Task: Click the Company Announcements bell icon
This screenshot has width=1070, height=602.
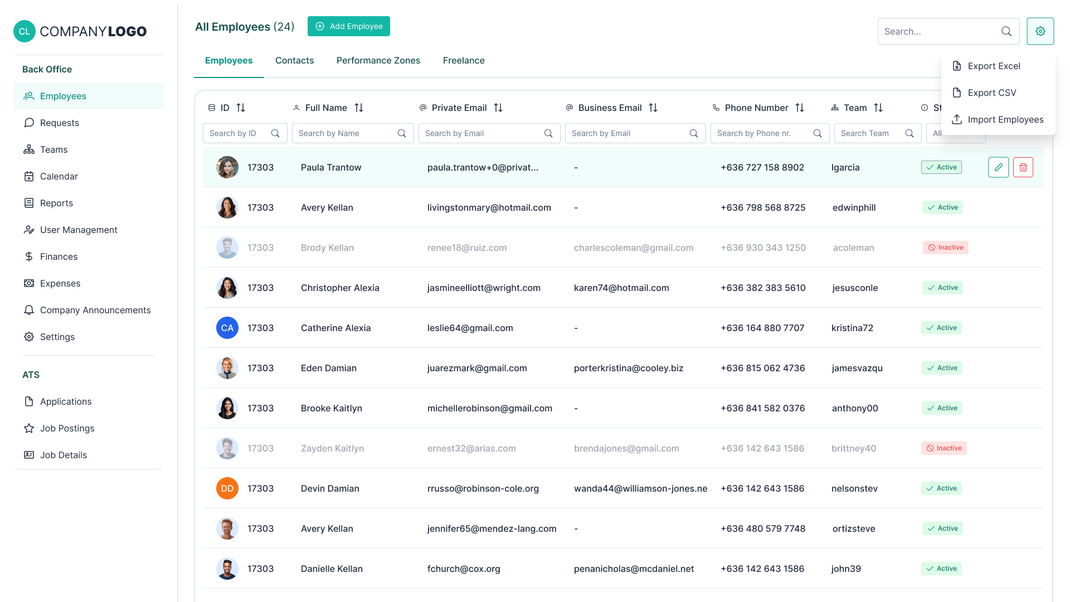Action: tap(29, 310)
